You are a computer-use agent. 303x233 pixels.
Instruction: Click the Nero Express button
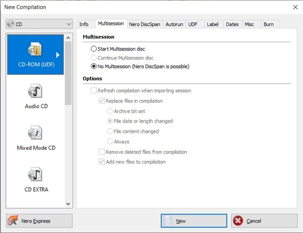[x=39, y=221]
